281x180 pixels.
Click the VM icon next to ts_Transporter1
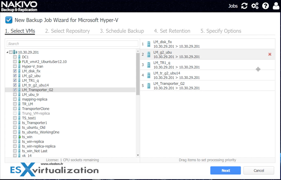pyautogui.click(x=19, y=123)
